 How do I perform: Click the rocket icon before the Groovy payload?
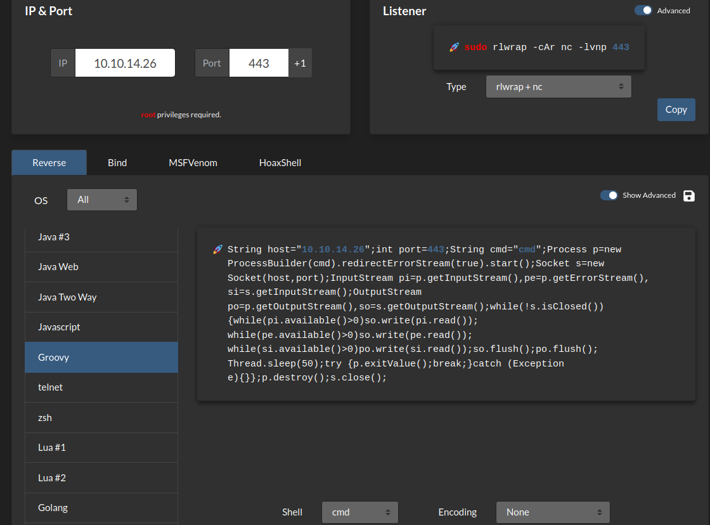[x=218, y=250]
